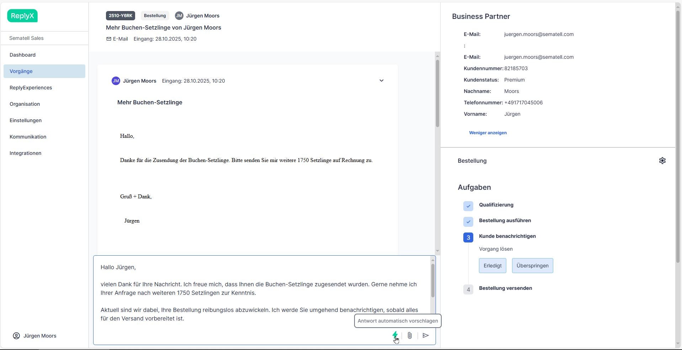Click the ReplyX logo
This screenshot has width=682, height=350.
22,16
